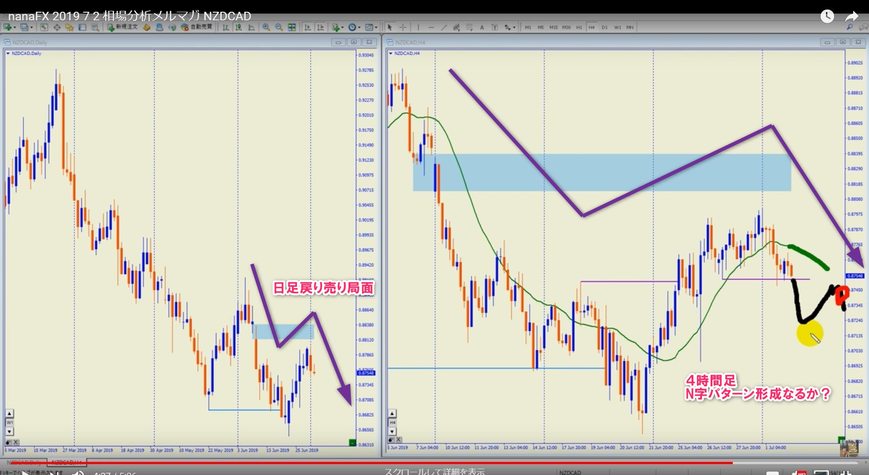Select the text label T tool
This screenshot has width=869, height=475.
pos(495,28)
